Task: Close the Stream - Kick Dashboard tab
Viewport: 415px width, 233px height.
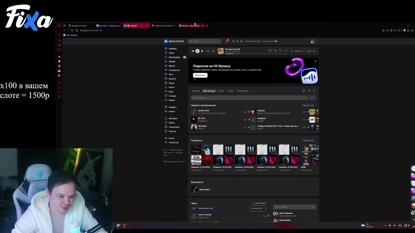Action: 203,26
